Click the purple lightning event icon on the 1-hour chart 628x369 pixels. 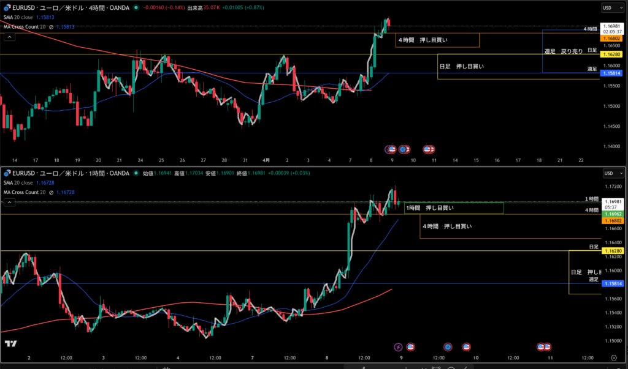[x=397, y=347]
